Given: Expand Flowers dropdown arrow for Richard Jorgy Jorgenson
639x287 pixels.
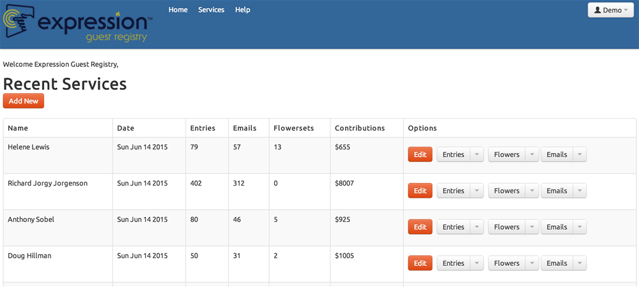Looking at the screenshot, I should click(x=532, y=191).
